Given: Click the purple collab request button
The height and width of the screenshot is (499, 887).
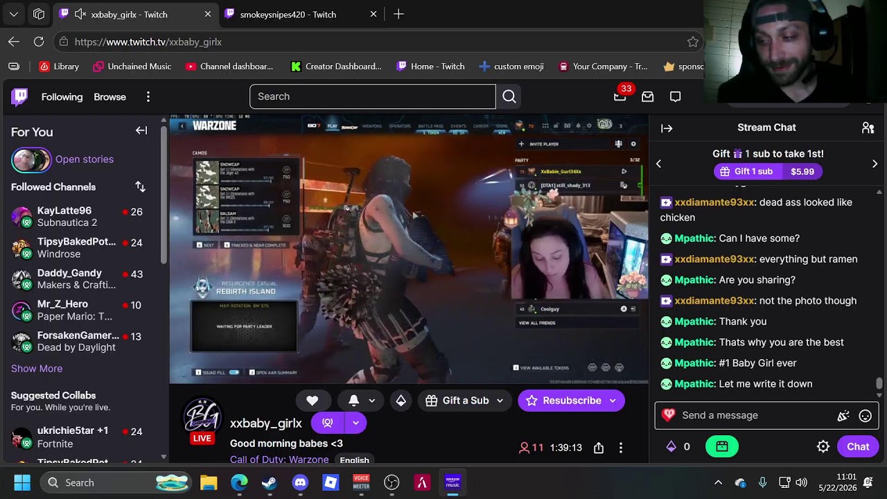Looking at the screenshot, I should click(327, 423).
